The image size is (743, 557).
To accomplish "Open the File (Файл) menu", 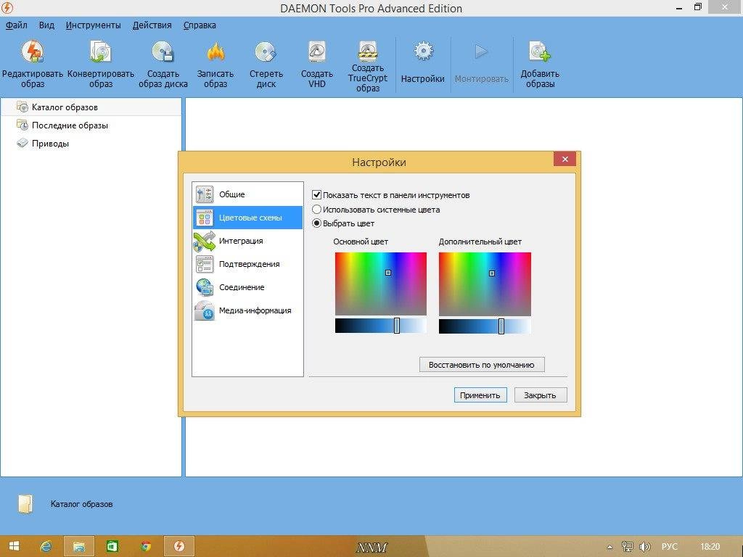I will point(17,25).
